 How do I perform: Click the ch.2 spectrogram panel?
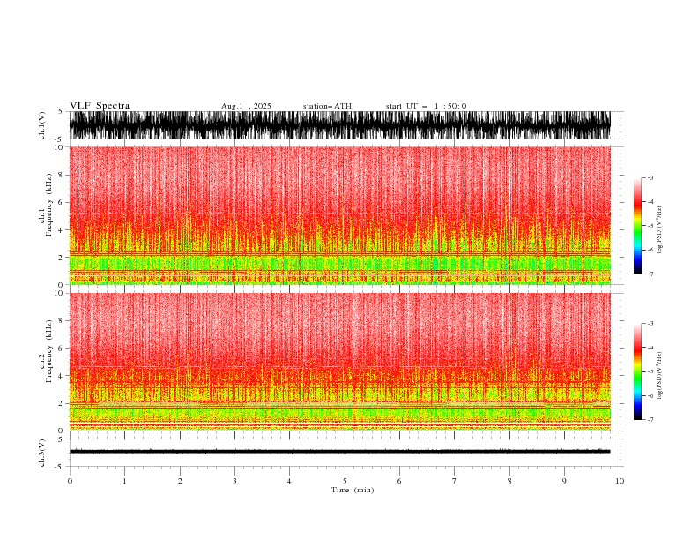coord(340,362)
